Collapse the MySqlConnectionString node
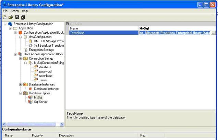 tap(26, 63)
